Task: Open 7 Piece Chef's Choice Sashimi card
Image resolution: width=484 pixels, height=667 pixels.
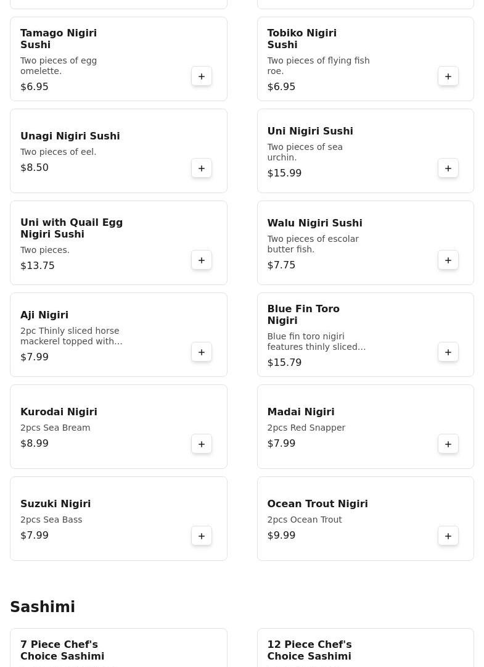Action: (62, 650)
